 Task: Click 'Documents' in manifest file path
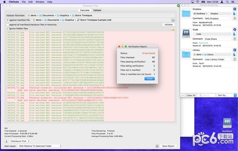click(x=52, y=20)
